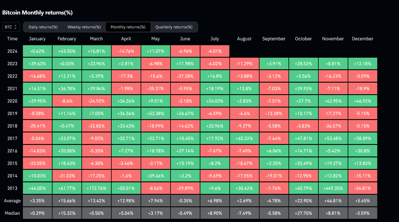Image resolution: width=399 pixels, height=222 pixels.
Task: Click the July column header
Action: click(215, 39)
